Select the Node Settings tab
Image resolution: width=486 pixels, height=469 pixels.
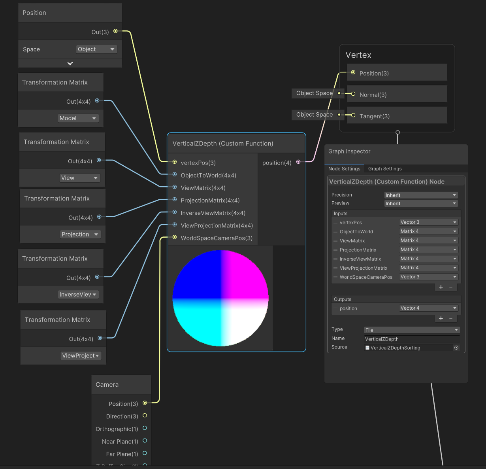[x=344, y=169]
